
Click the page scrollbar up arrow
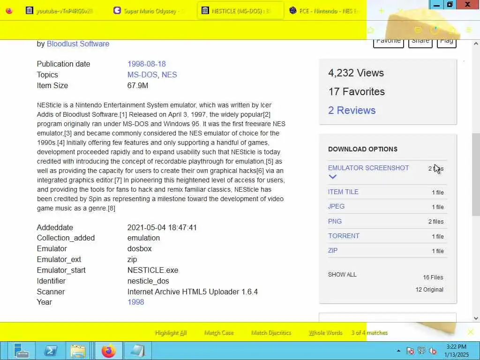[x=476, y=44]
